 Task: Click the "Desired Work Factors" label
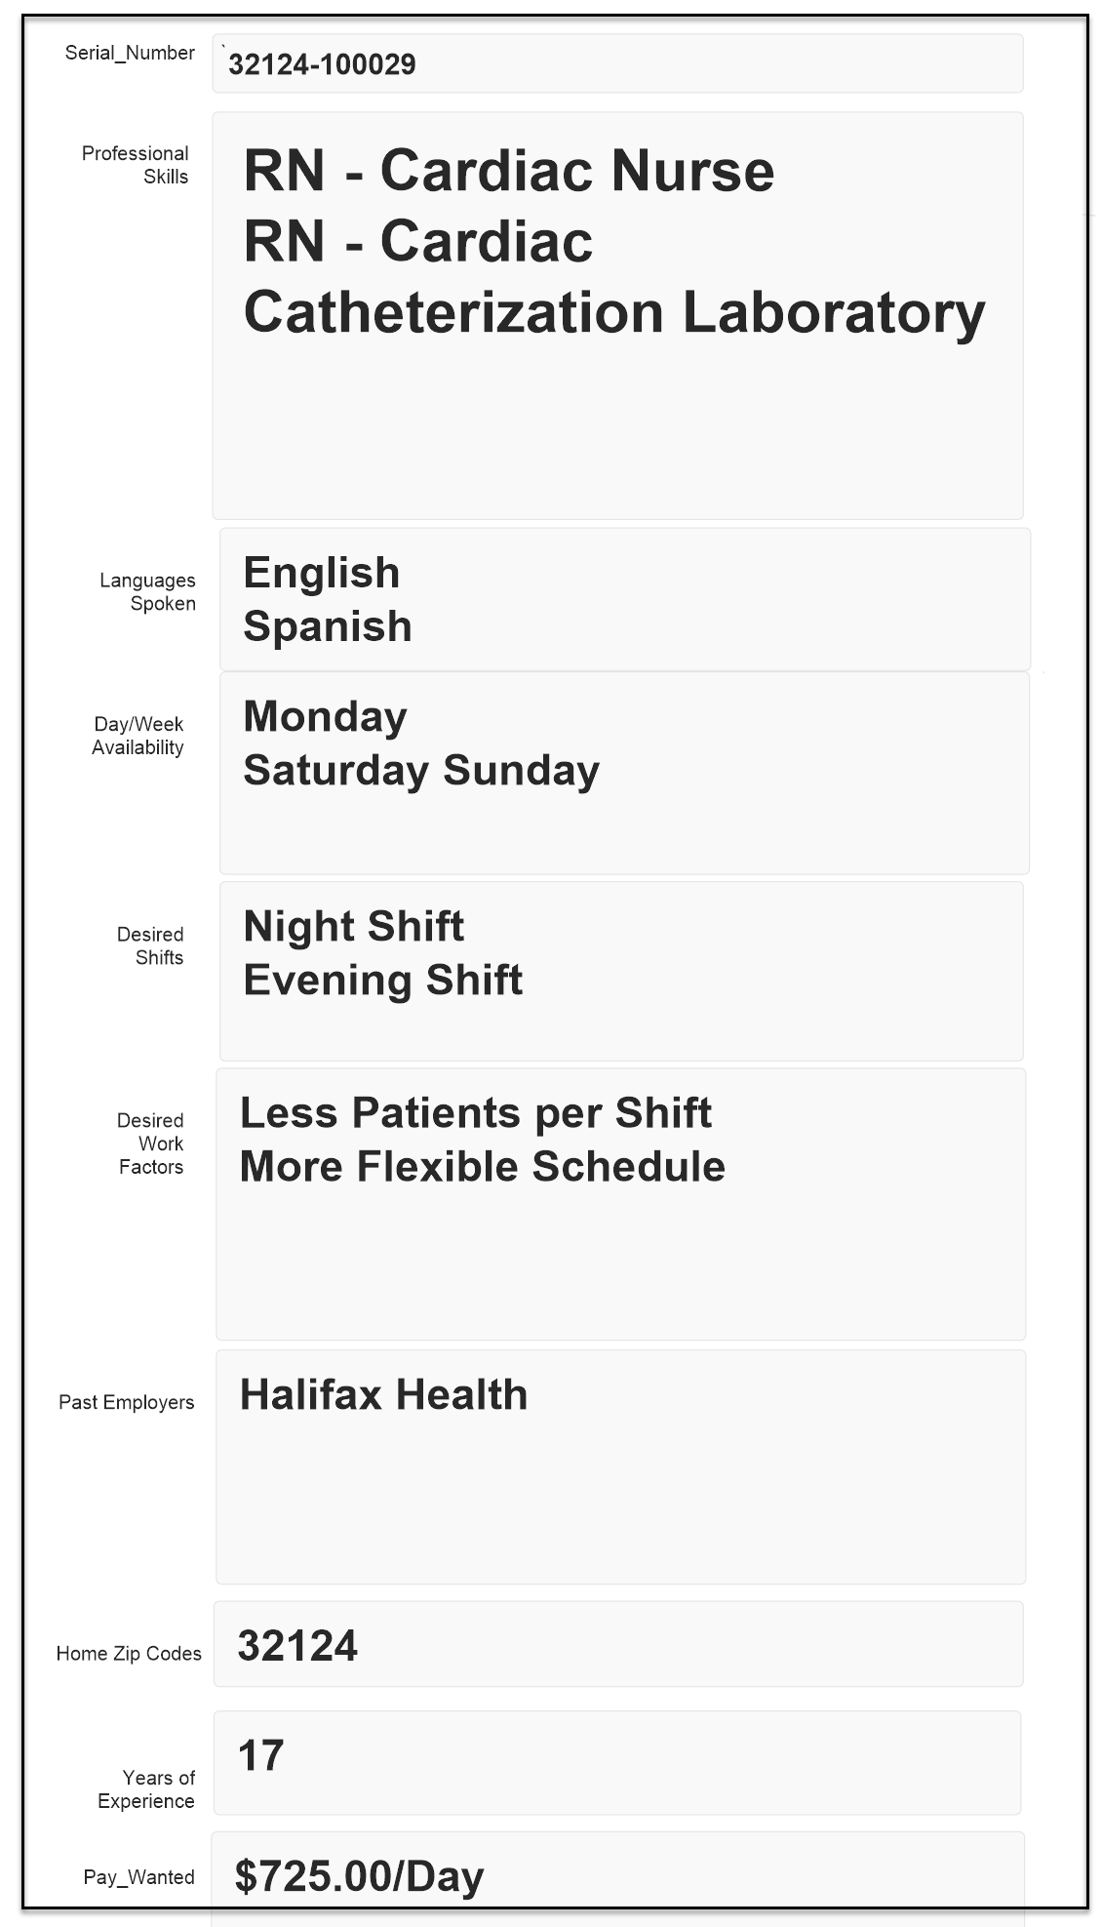150,1144
